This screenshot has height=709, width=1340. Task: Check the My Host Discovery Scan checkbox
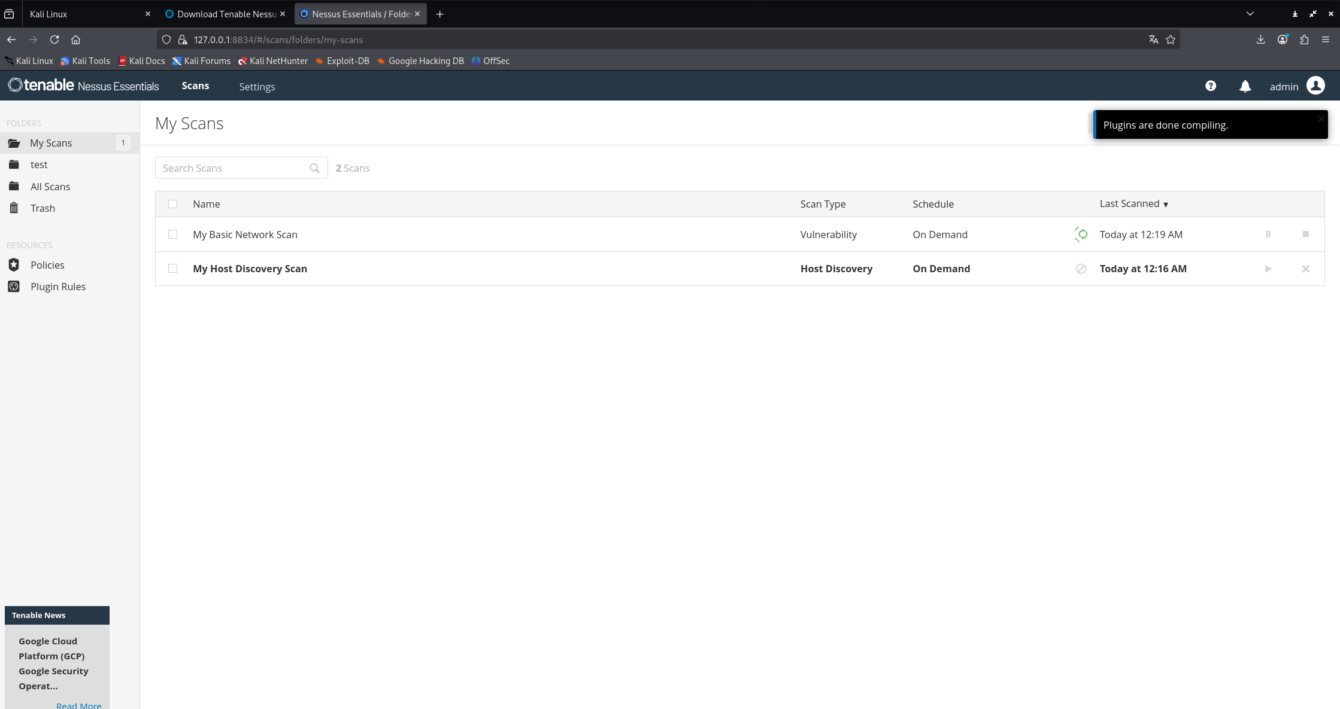[172, 269]
